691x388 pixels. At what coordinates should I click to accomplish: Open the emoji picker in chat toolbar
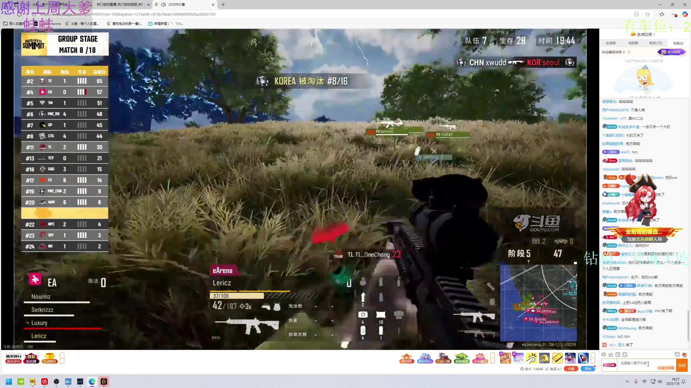(x=604, y=355)
